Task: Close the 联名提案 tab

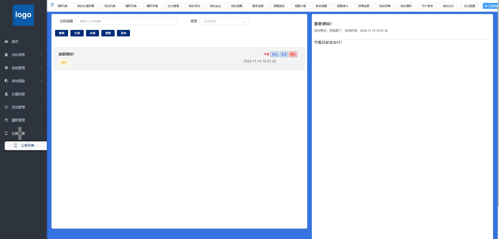Action: click(x=330, y=6)
